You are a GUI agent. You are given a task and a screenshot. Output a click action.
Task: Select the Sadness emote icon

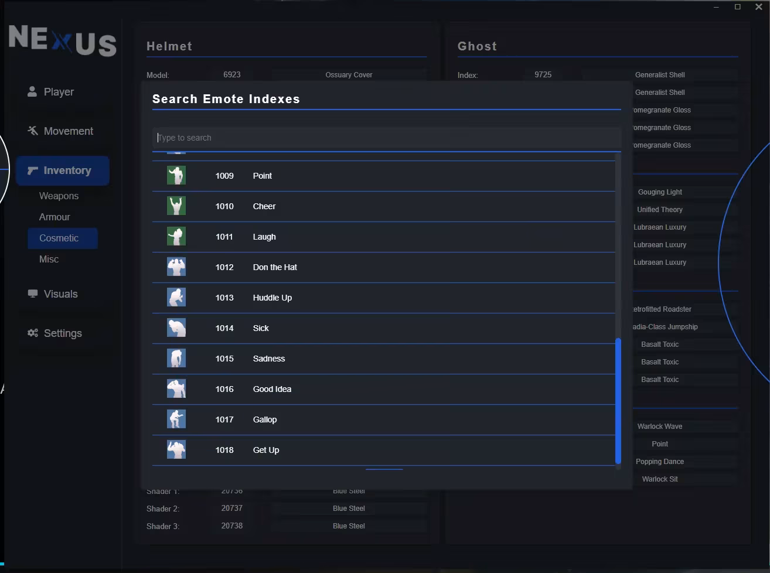click(176, 359)
